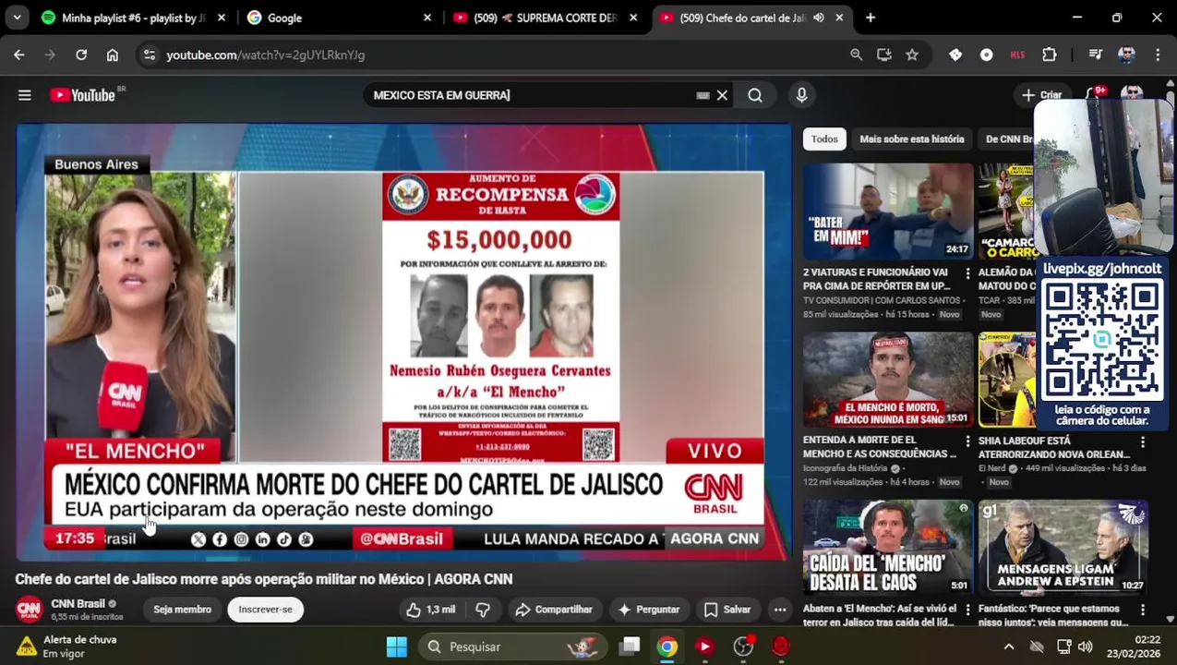Click the Criar create button

point(1042,95)
